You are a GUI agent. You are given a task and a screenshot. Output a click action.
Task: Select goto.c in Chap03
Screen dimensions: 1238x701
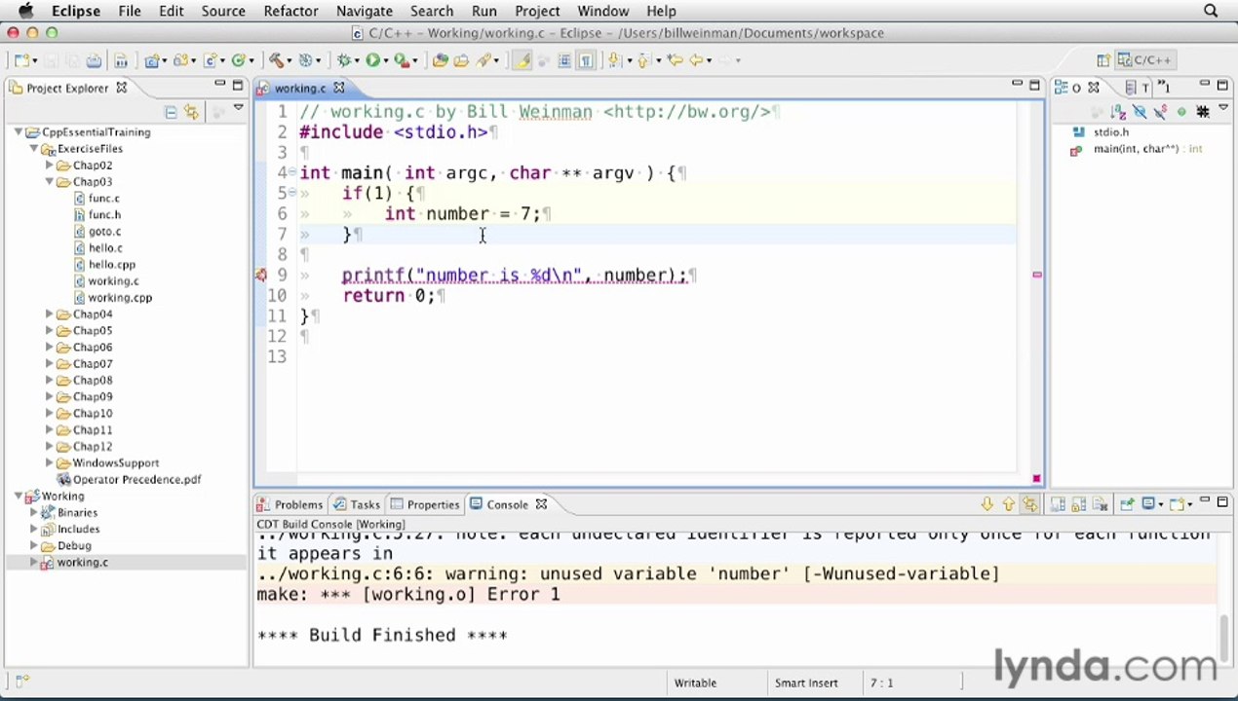tap(104, 232)
